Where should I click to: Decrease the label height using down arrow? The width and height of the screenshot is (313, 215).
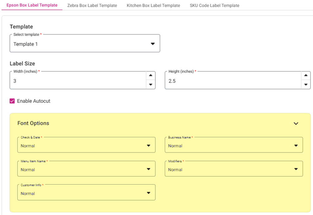pyautogui.click(x=306, y=85)
